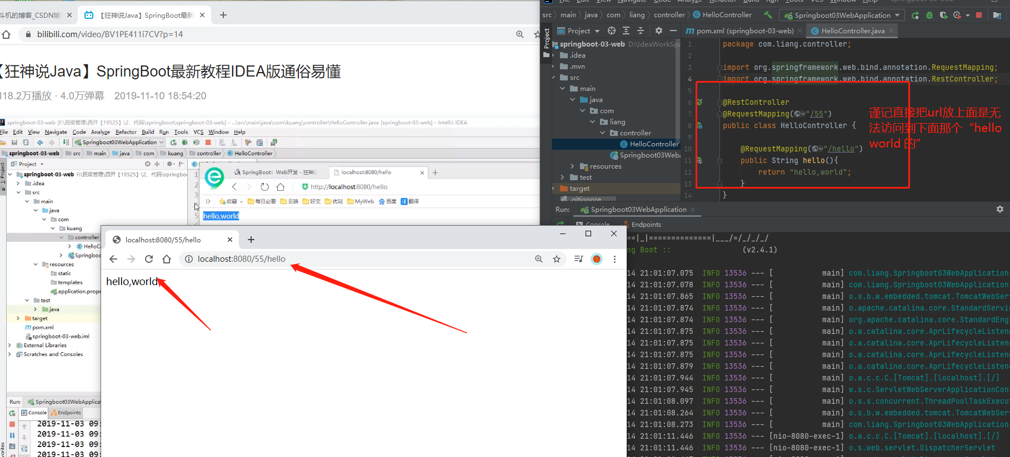
Task: Click the green Rerun icon beside run configuration
Action: click(915, 15)
